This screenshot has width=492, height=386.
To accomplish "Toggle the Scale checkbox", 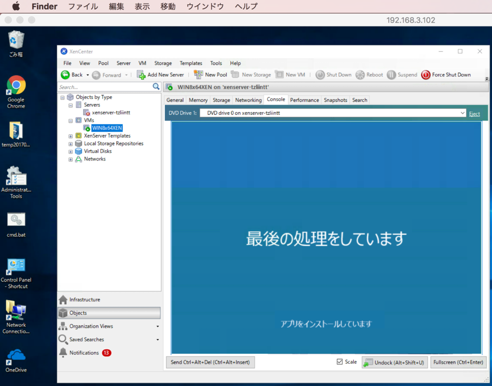I will (340, 362).
